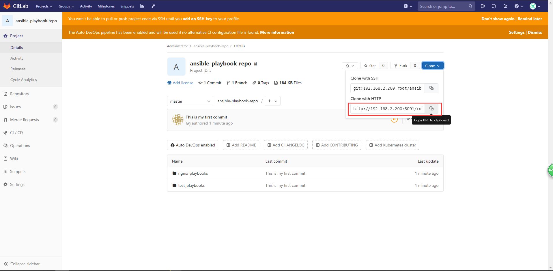Dismiss the Auto DevOps banner
The width and height of the screenshot is (553, 271).
tap(535, 32)
